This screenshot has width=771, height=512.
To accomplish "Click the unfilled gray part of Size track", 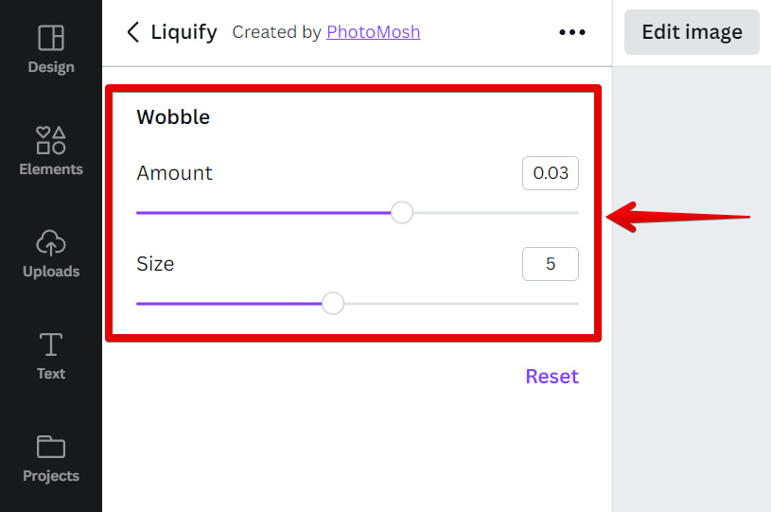I will [454, 303].
